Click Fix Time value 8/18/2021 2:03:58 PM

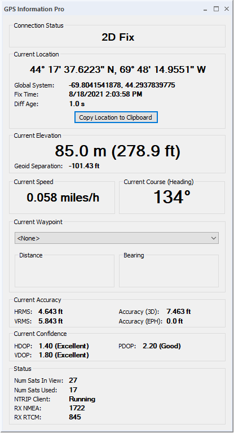tap(105, 94)
